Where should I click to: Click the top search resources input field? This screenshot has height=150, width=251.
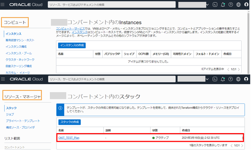111,5
